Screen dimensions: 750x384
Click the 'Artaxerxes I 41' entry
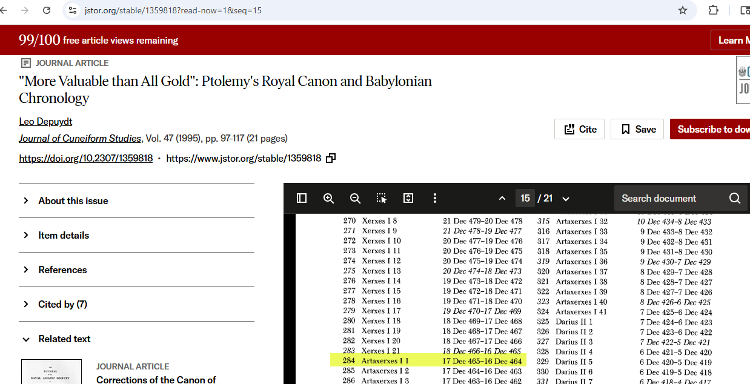coord(582,312)
